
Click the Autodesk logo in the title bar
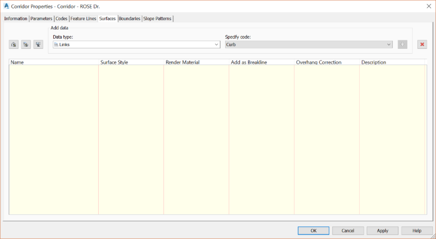click(6, 6)
